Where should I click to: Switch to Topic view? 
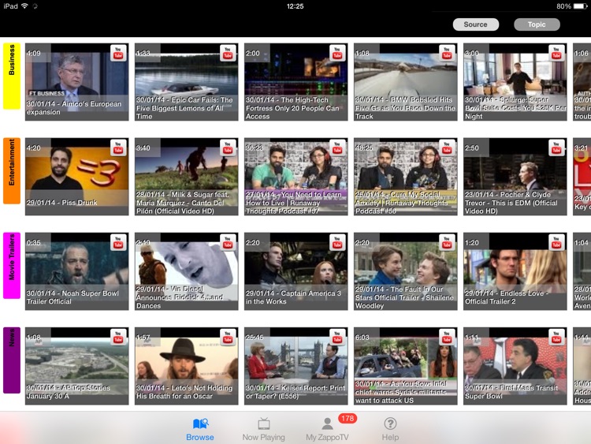(x=537, y=24)
